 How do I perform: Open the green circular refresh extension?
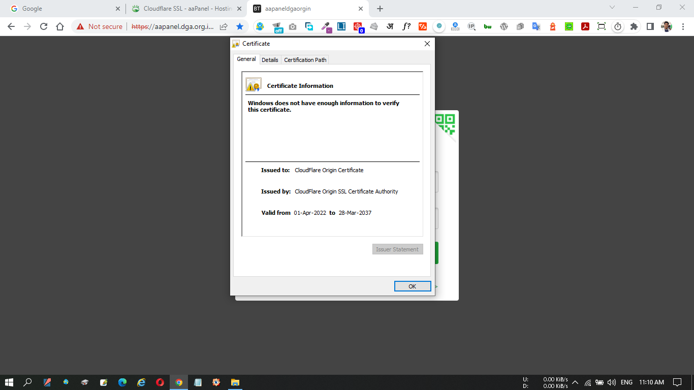click(x=569, y=26)
